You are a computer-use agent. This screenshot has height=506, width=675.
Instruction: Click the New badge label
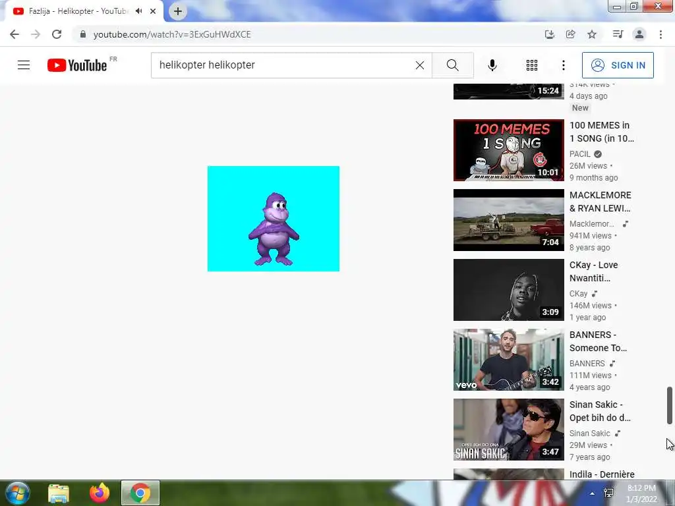pyautogui.click(x=580, y=108)
